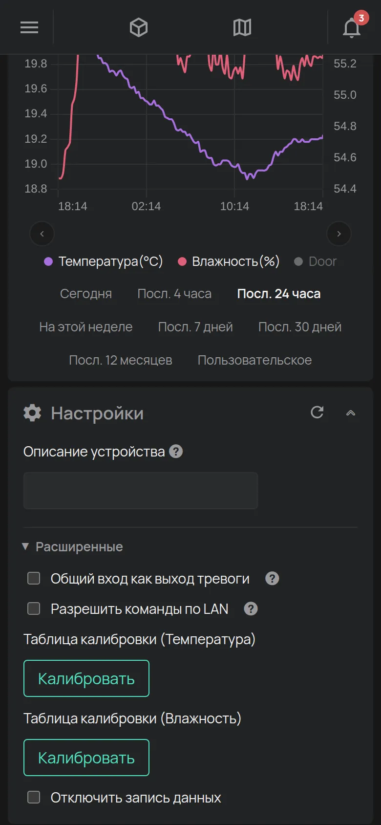Open the 3D cube devices view

[x=139, y=27]
